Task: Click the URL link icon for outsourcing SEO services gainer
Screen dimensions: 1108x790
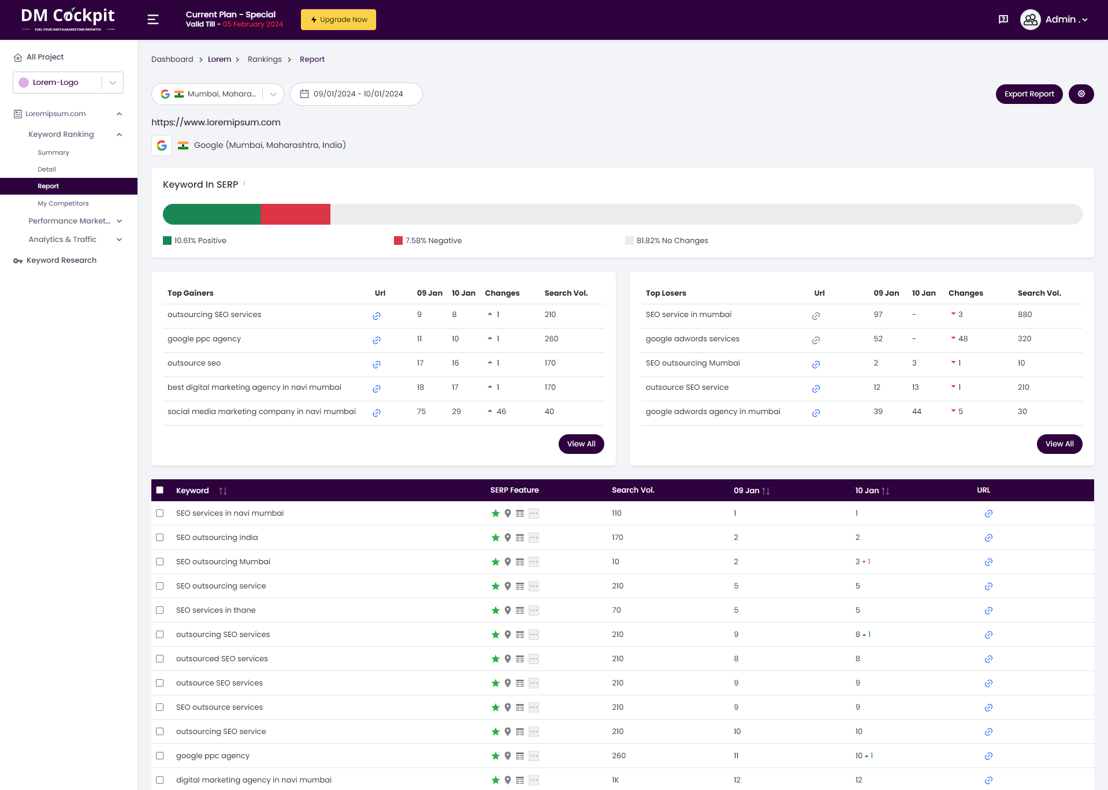Action: (377, 316)
